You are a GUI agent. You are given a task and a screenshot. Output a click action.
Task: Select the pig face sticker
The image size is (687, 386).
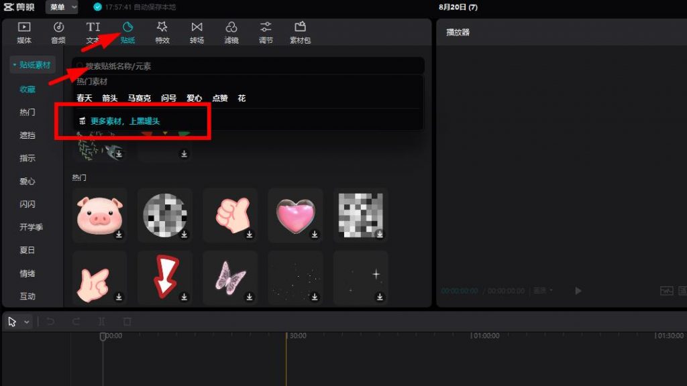[x=100, y=215]
